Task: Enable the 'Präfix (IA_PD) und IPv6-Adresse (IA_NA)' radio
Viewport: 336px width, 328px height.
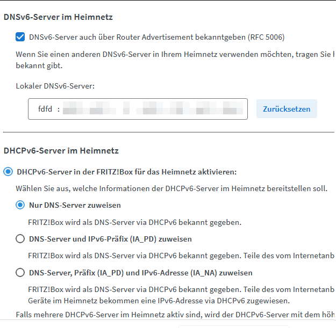Action: 20,273
